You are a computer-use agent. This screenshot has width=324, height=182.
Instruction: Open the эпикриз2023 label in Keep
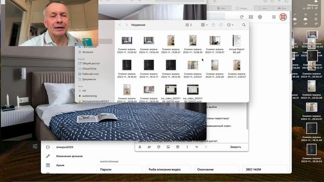click(65, 147)
